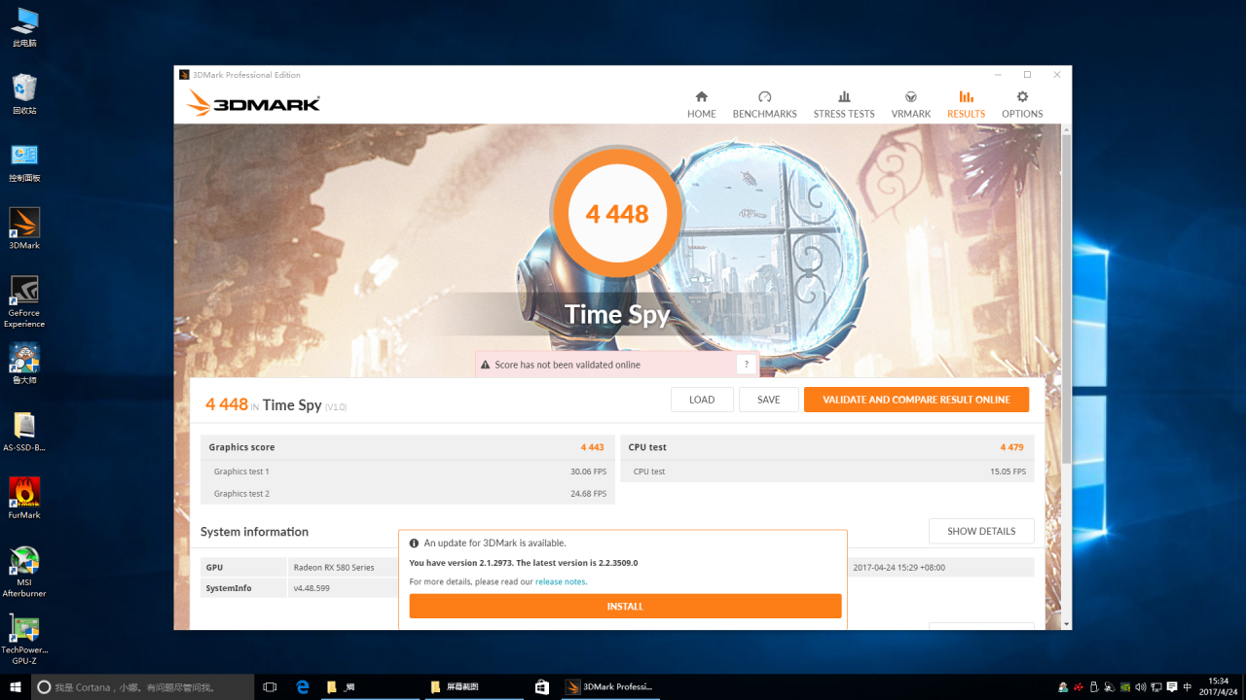The height and width of the screenshot is (700, 1246).
Task: Click Graphics test 1 row
Action: [407, 472]
